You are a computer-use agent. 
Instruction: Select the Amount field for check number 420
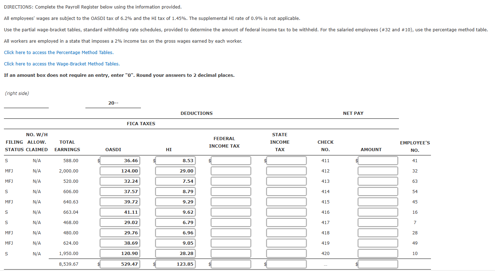tap(378, 253)
